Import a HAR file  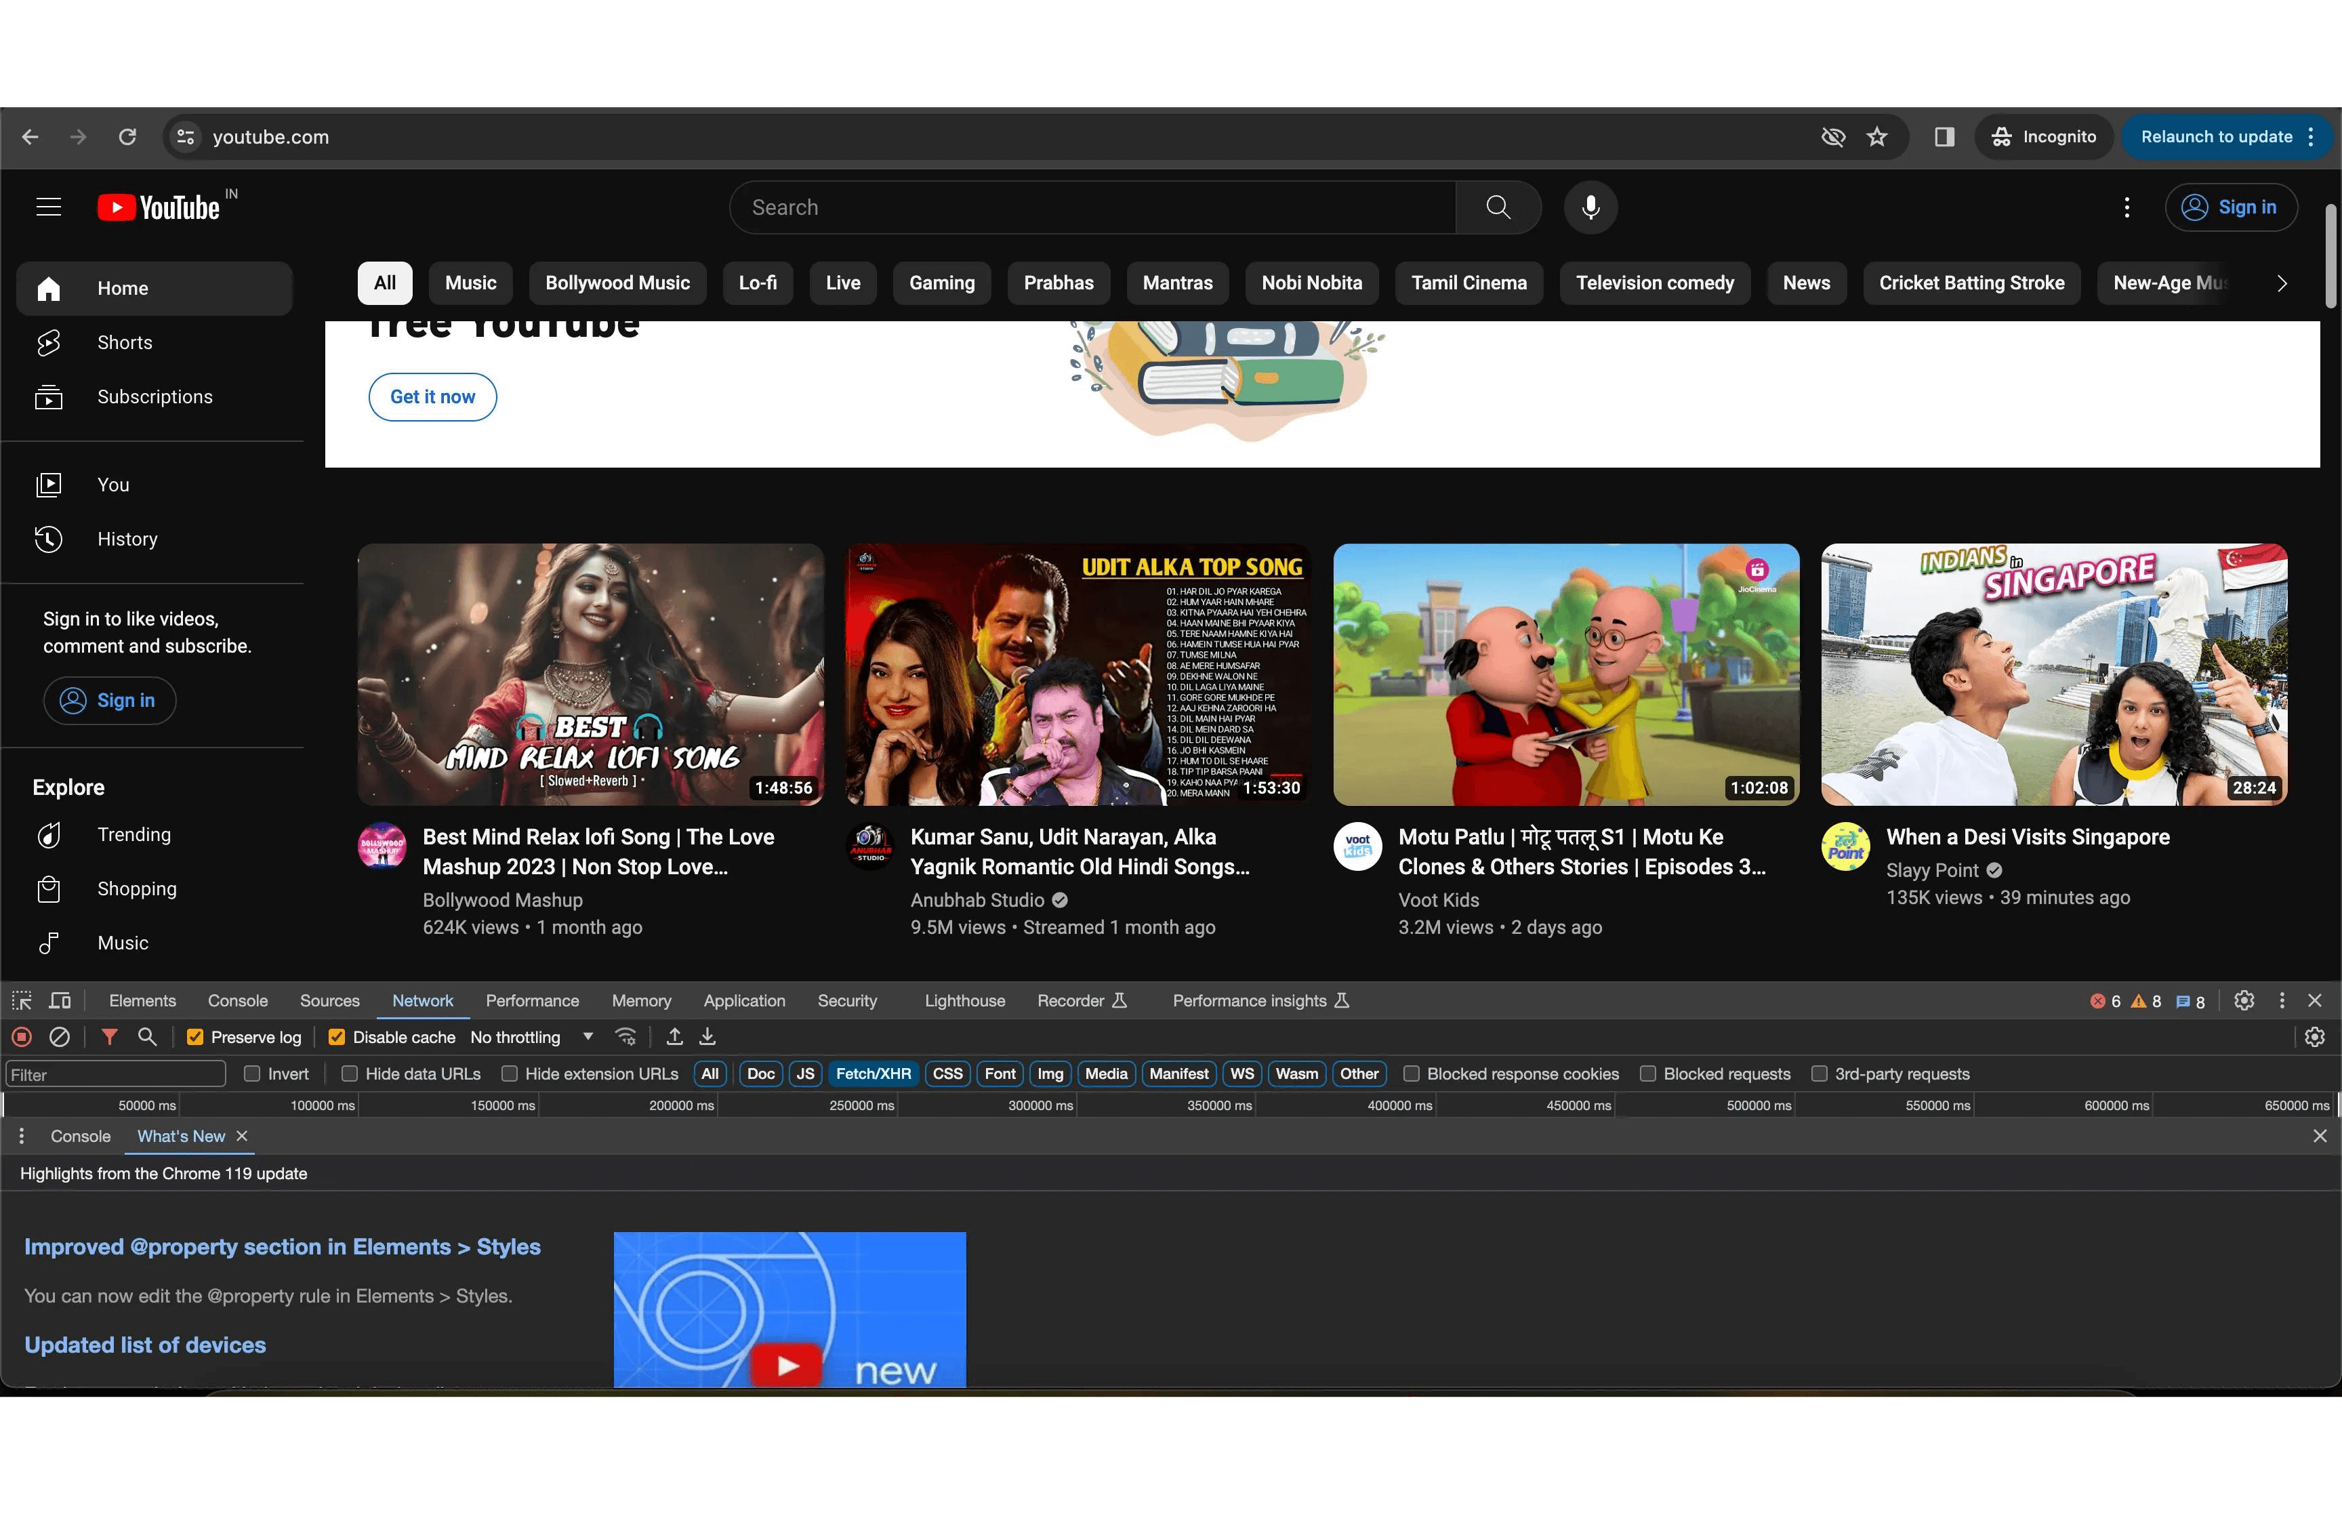[674, 1037]
